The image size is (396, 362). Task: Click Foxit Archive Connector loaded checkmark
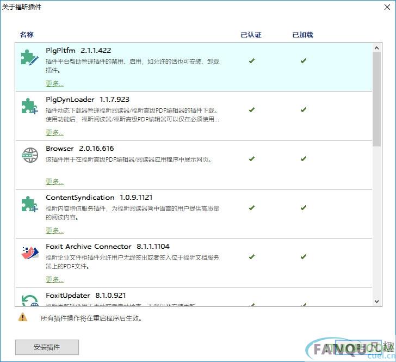point(304,257)
